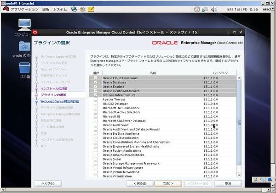Open the trash bin desktop icon
This screenshot has width=276, height=193.
point(24,68)
